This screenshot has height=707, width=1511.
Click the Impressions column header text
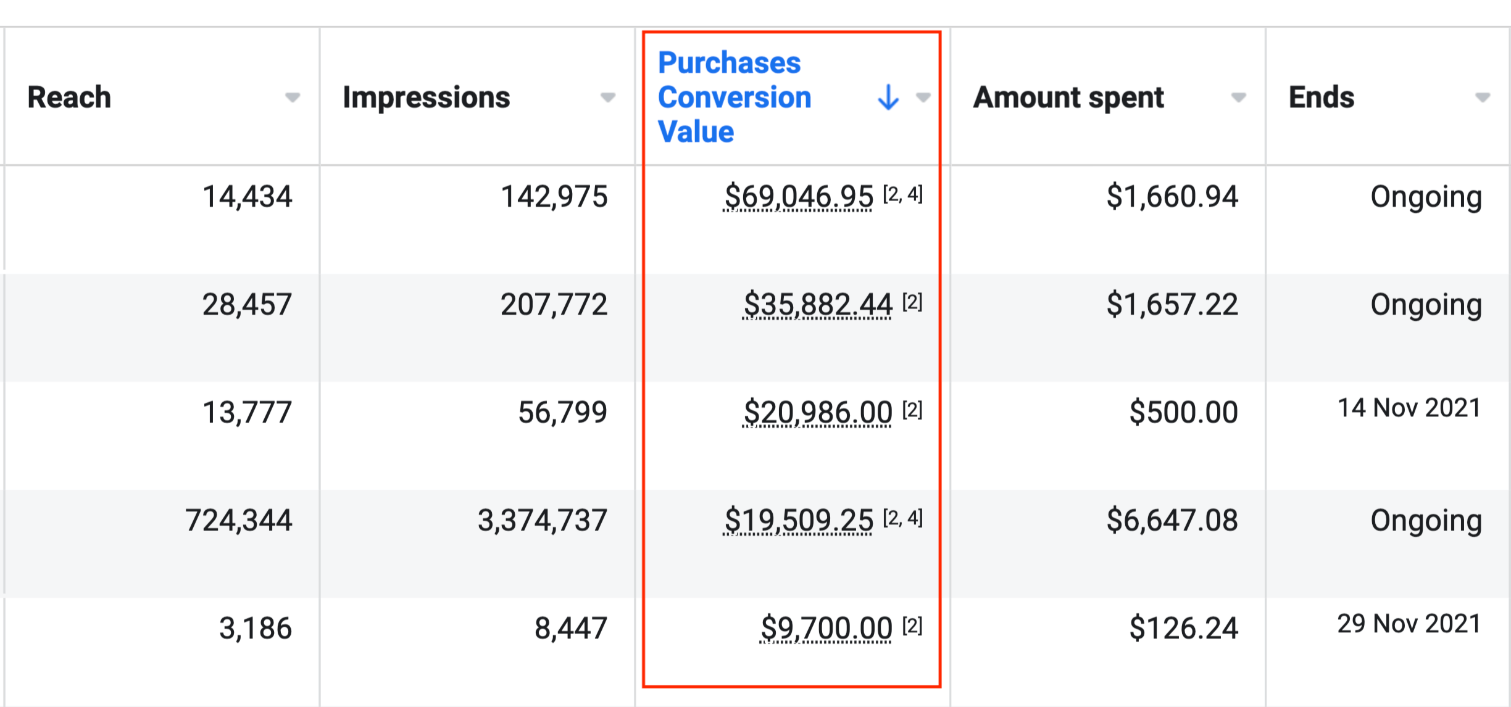pos(426,97)
